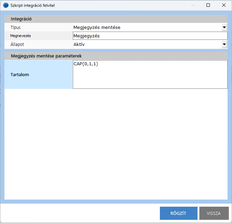Expand the Állapot dropdown arrow
This screenshot has height=223, width=232.
pyautogui.click(x=224, y=45)
